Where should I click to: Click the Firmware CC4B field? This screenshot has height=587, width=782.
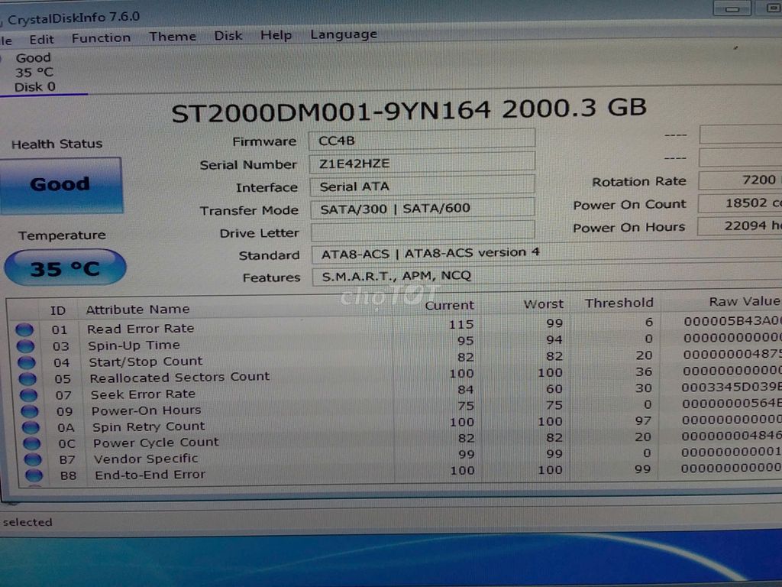[x=422, y=139]
